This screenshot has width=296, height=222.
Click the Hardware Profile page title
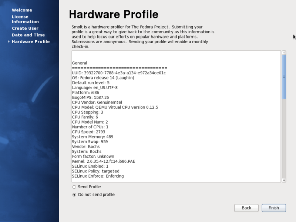click(114, 14)
